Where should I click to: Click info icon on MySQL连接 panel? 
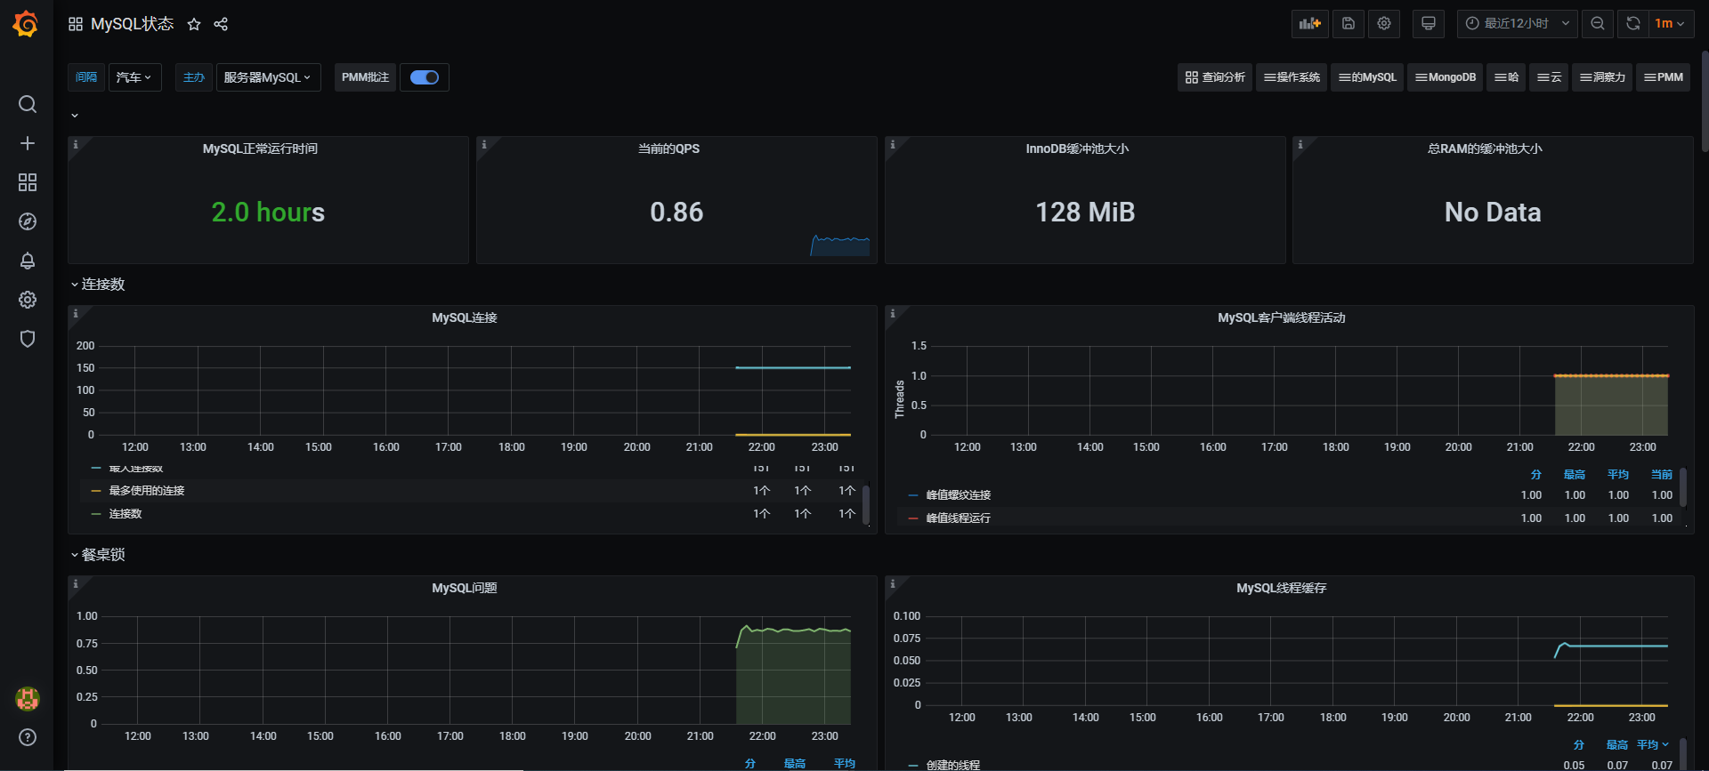point(76,313)
